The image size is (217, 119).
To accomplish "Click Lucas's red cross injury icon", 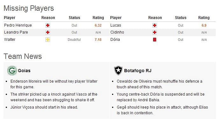I will (x=155, y=25).
